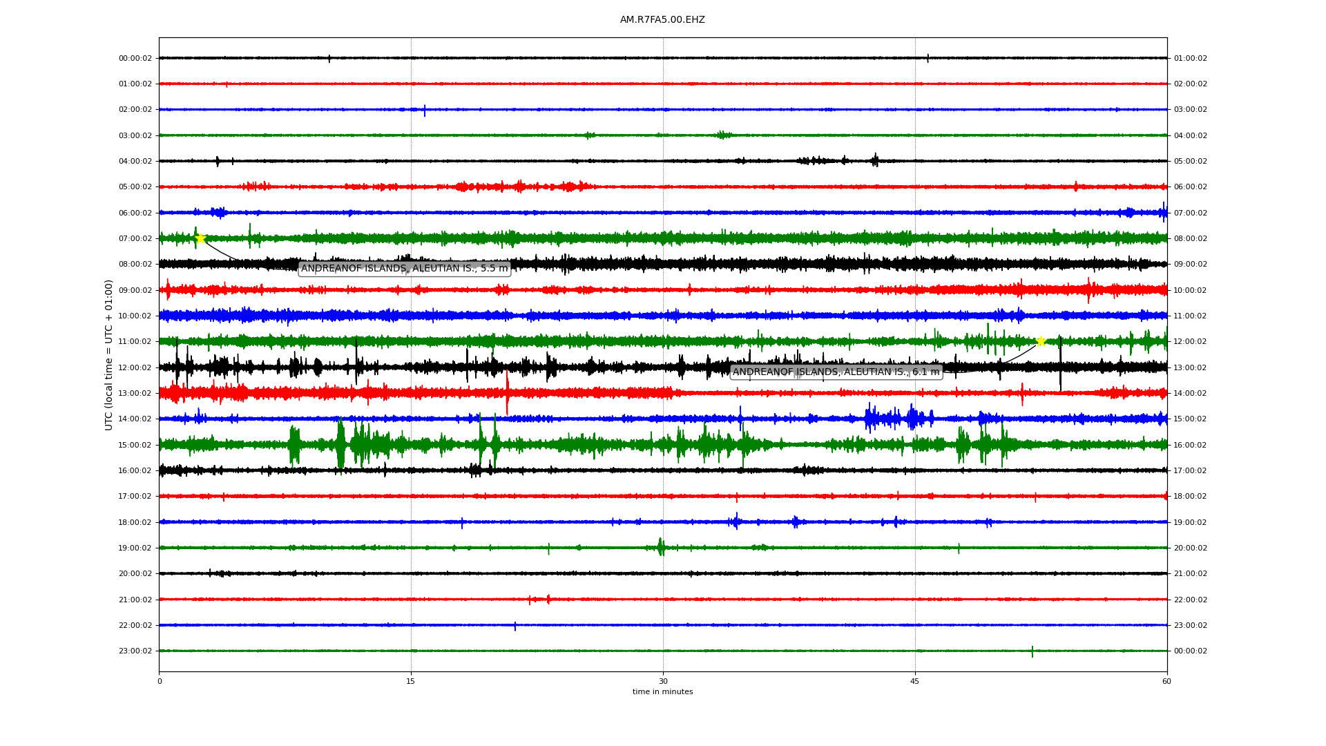Click the left axis label 17:00:02

pyautogui.click(x=135, y=497)
